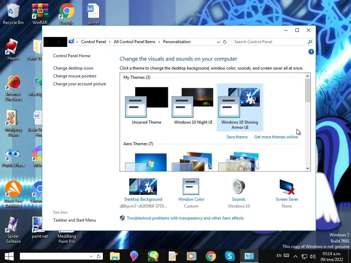Image resolution: width=351 pixels, height=263 pixels.
Task: Click Troubleshoot problems with transparency link
Action: [x=185, y=218]
